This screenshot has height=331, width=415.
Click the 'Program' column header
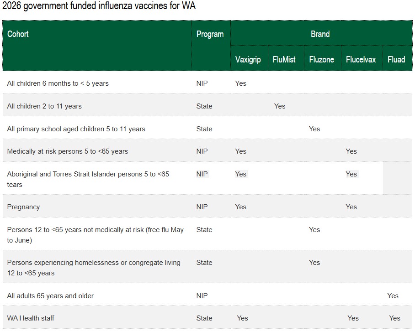(x=210, y=34)
